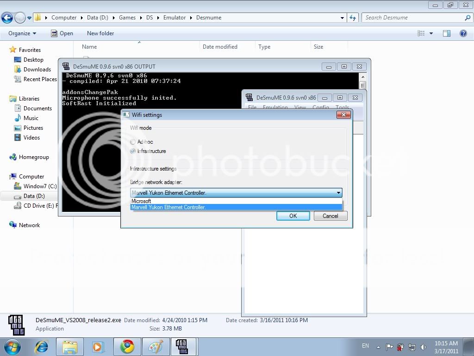The image size is (474, 356).
Task: Launch Google Chrome from taskbar
Action: coord(127,347)
